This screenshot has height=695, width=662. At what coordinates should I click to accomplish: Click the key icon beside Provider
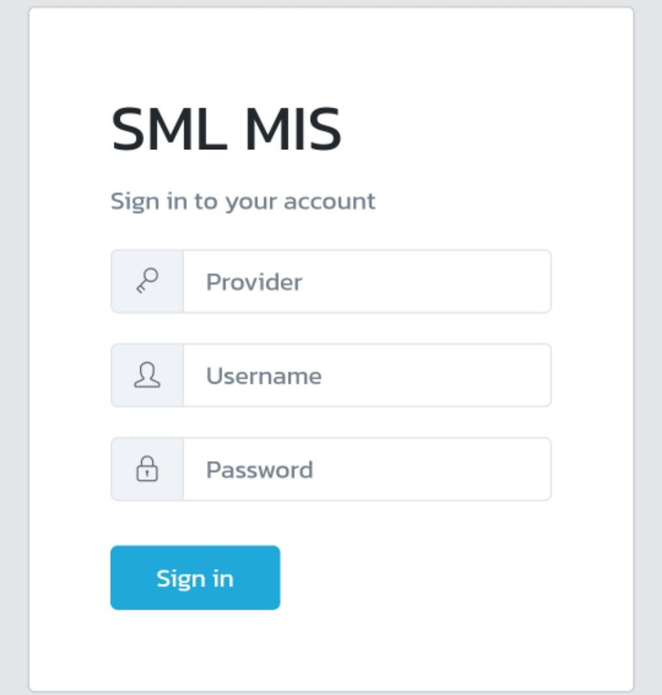147,281
